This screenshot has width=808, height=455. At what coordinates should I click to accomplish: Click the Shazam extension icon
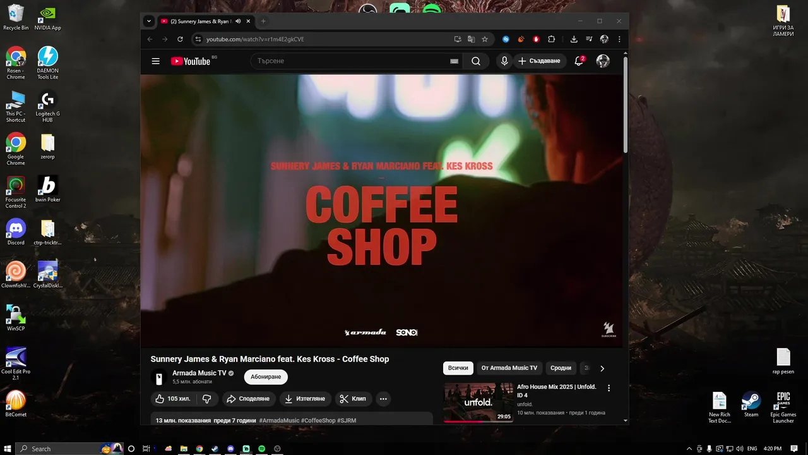(x=506, y=39)
